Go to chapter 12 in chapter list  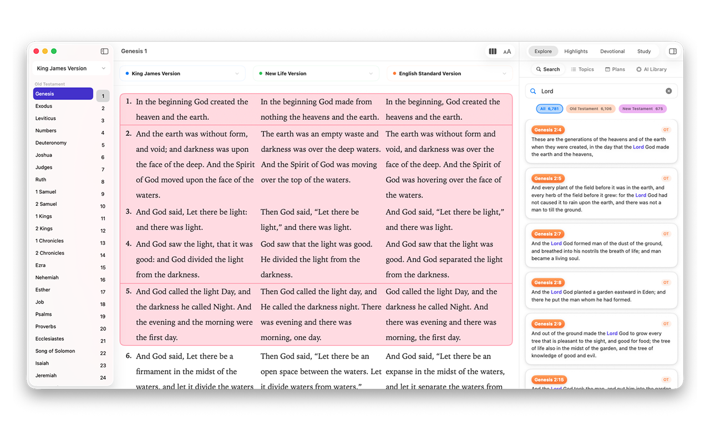[x=103, y=230]
